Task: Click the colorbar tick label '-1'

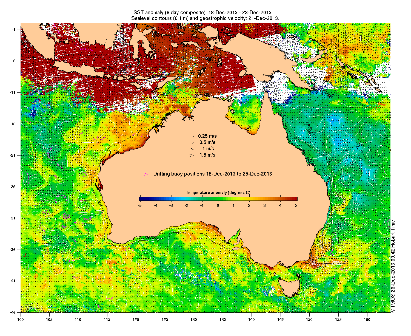Action: coord(202,205)
